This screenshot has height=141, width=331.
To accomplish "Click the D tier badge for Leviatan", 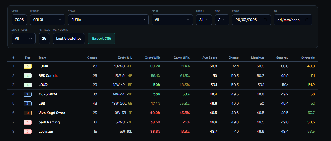I will 27,132.
